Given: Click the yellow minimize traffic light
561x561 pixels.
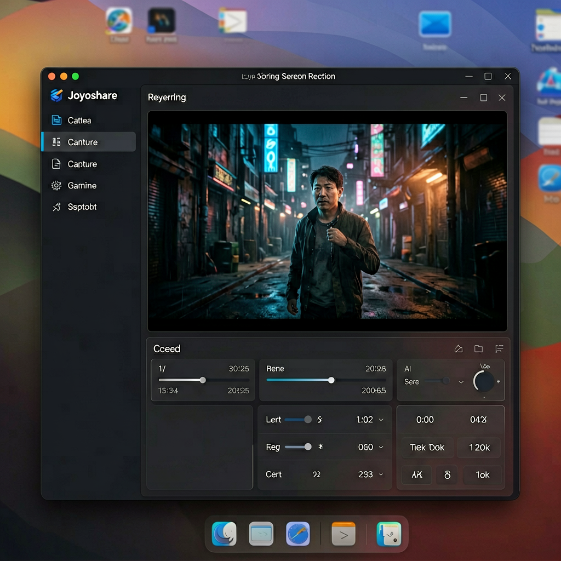Looking at the screenshot, I should click(x=64, y=76).
